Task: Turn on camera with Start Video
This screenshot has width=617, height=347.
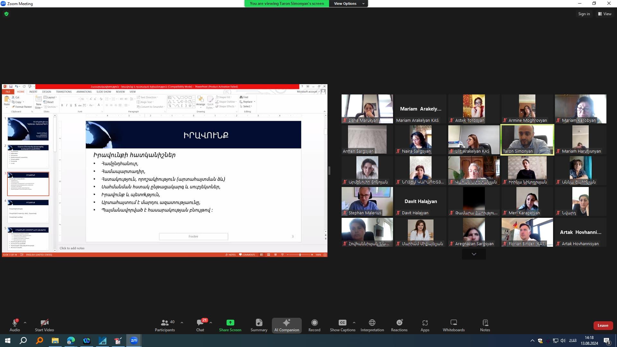Action: coord(44,325)
